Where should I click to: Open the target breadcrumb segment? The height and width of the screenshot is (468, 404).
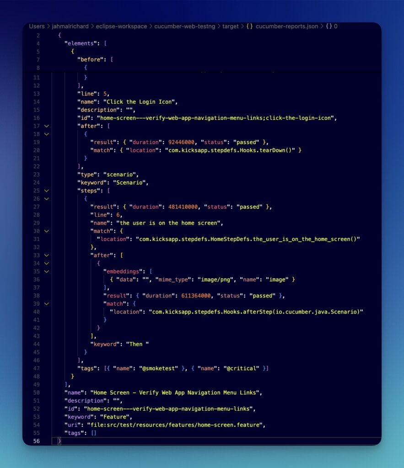pos(231,26)
